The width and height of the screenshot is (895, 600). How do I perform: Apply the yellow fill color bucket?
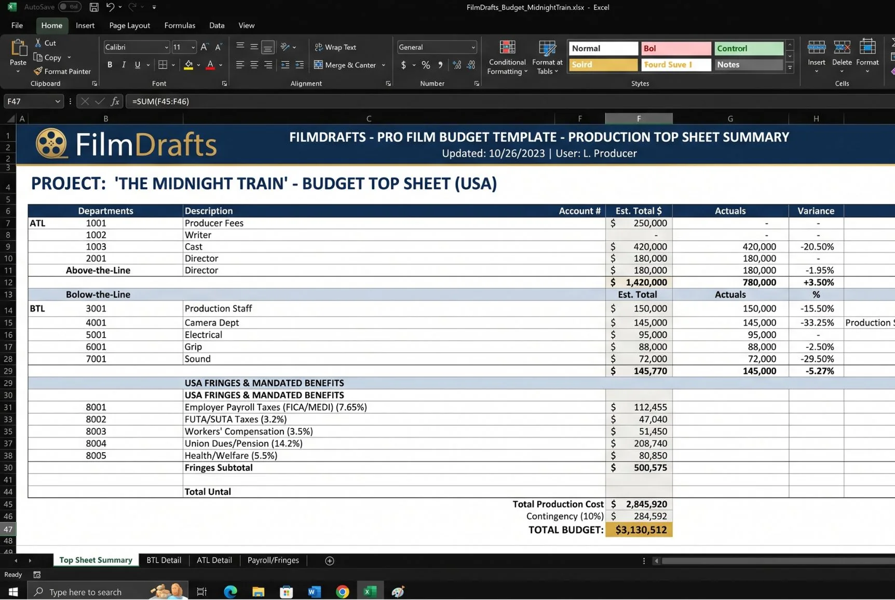188,65
